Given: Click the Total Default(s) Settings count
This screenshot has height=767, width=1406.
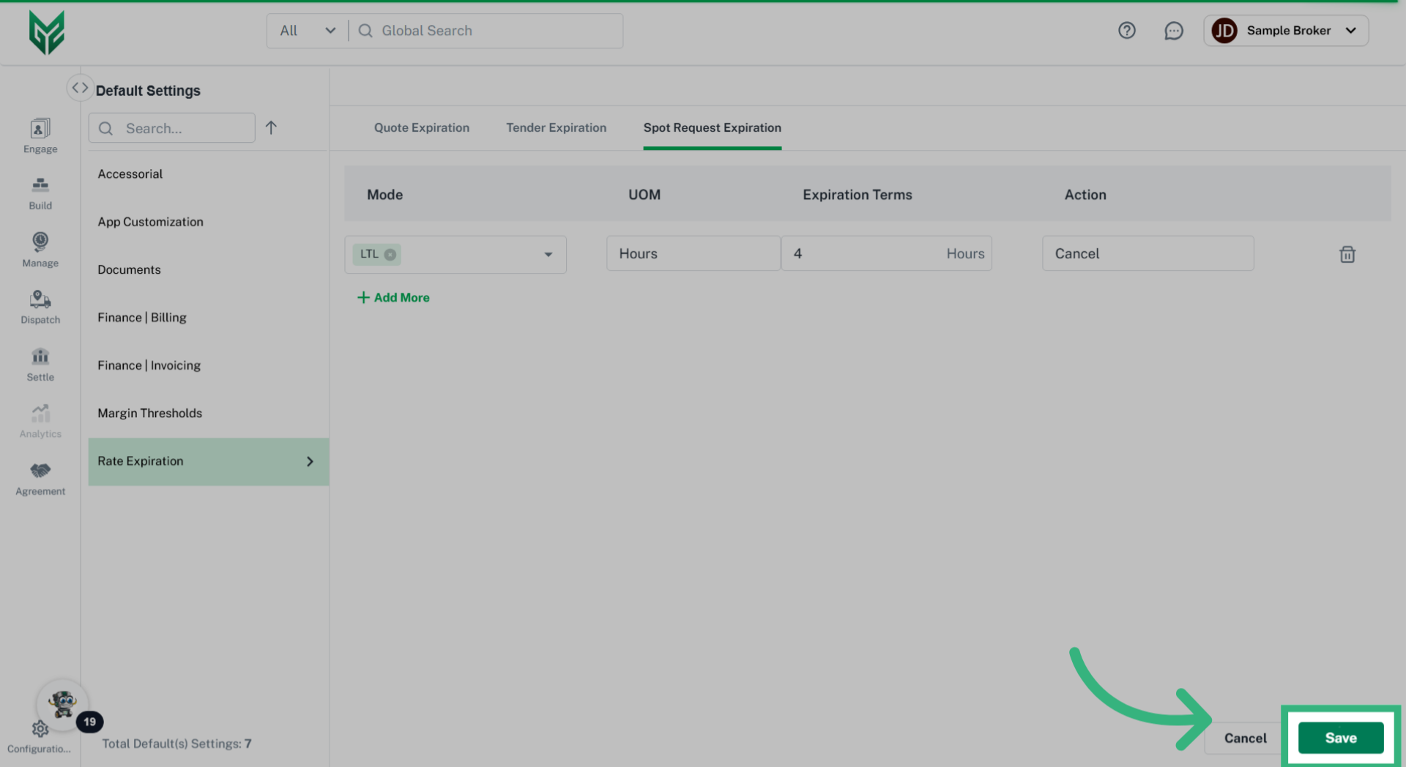Looking at the screenshot, I should 176,744.
